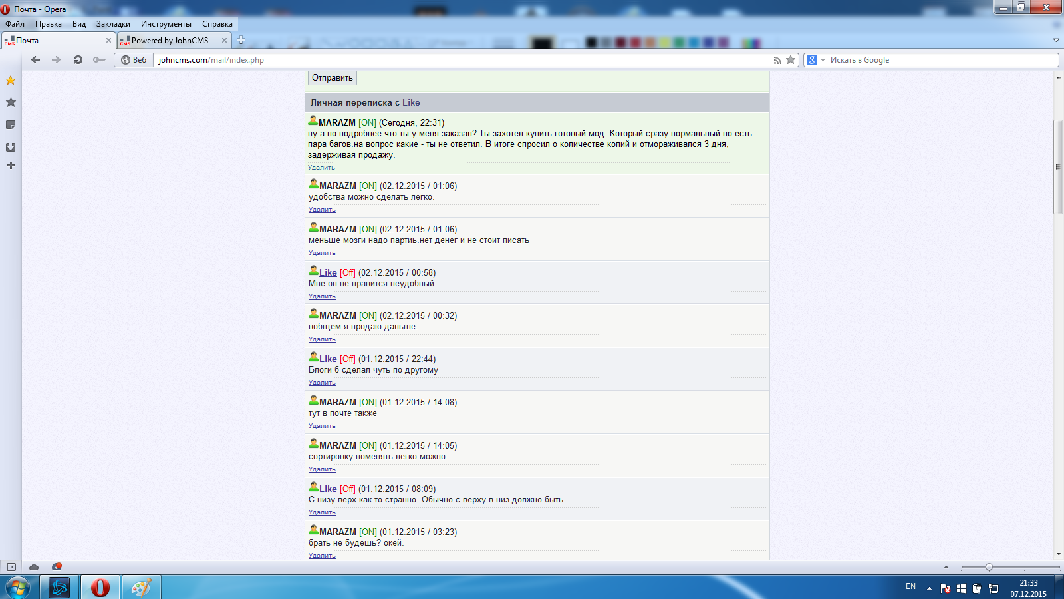Reload the page with the refresh icon
The image size is (1064, 599).
[78, 60]
